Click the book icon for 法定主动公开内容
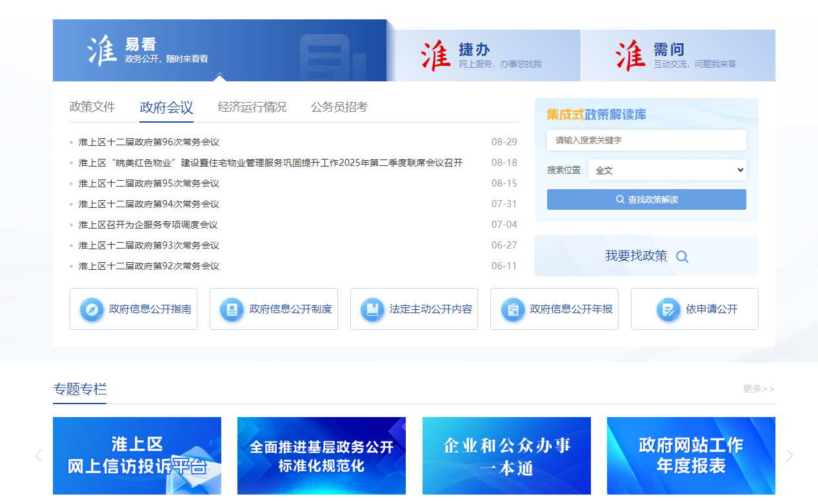 click(x=372, y=309)
